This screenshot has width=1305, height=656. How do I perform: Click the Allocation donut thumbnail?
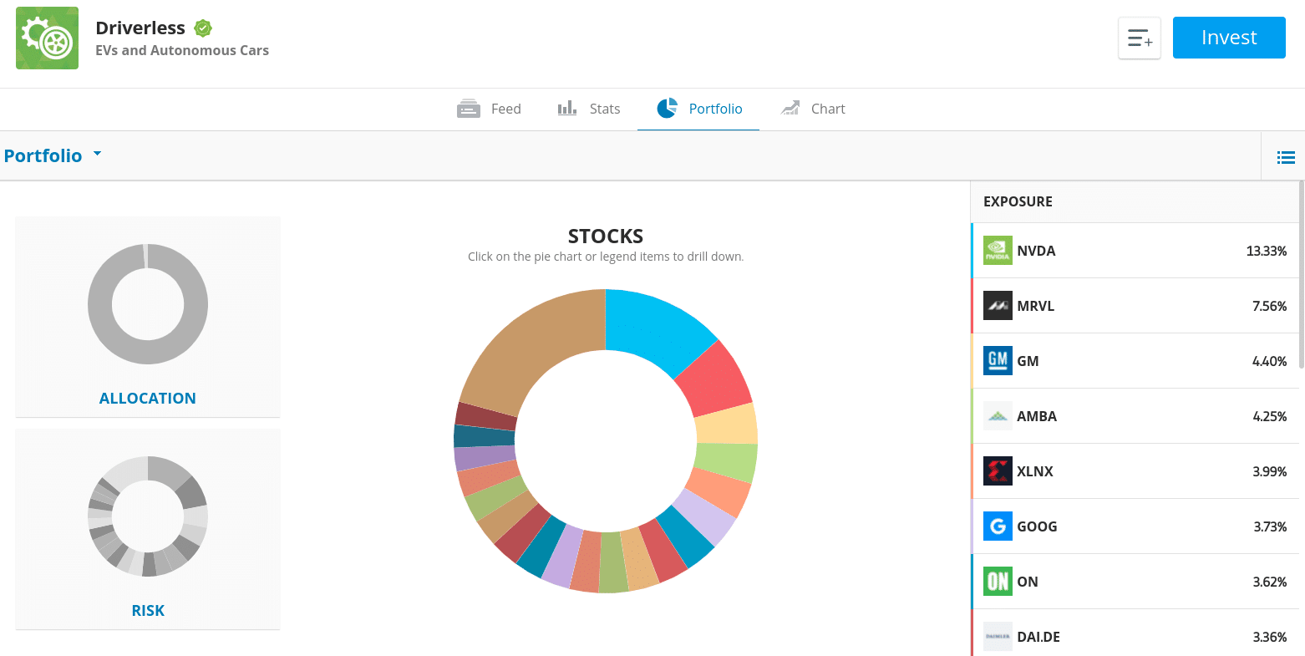tap(148, 303)
